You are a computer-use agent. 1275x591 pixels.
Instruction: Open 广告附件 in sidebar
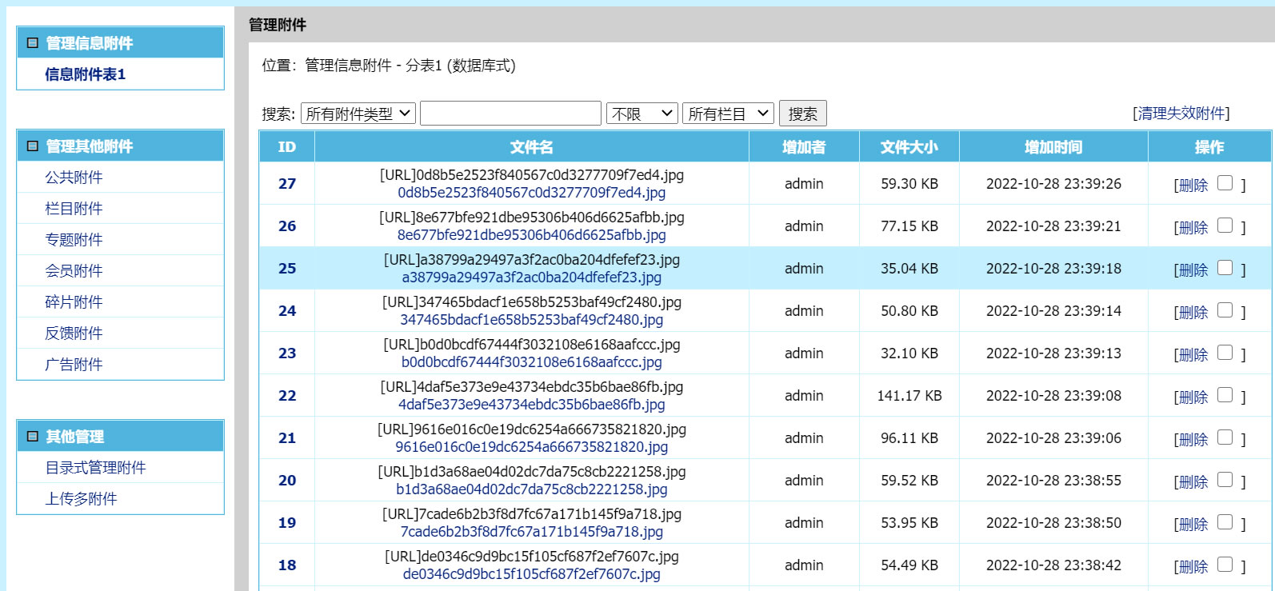click(x=74, y=365)
